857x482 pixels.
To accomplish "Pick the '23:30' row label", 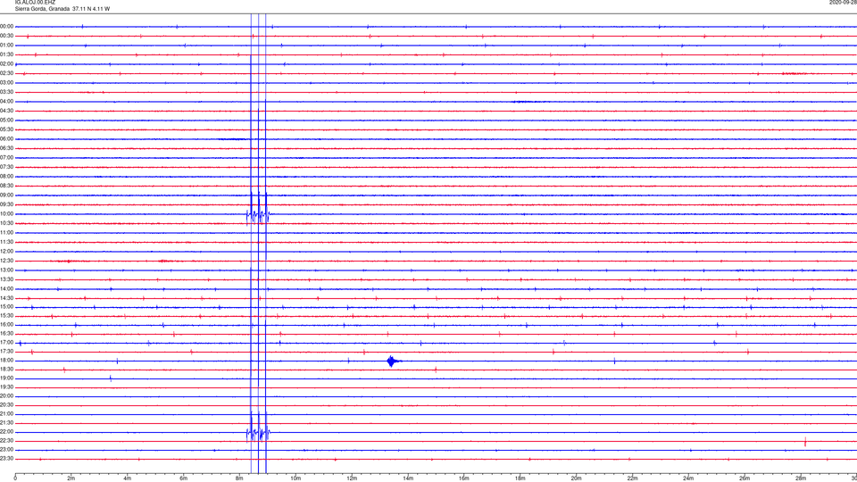I will (6, 459).
